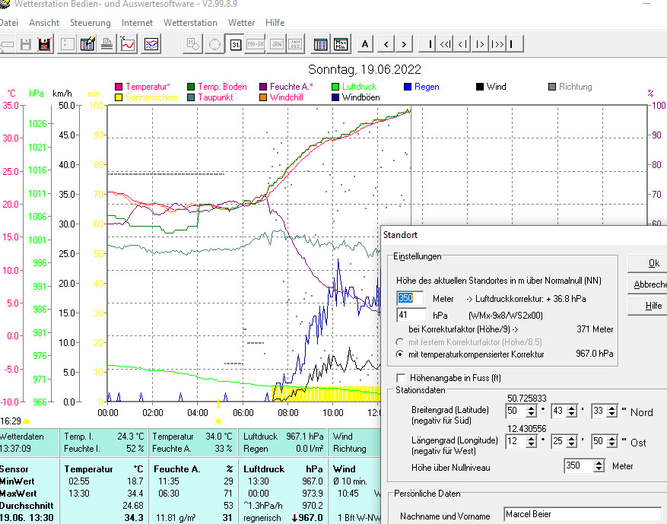Click the data table grid icon
The width and height of the screenshot is (667, 524).
pyautogui.click(x=321, y=44)
